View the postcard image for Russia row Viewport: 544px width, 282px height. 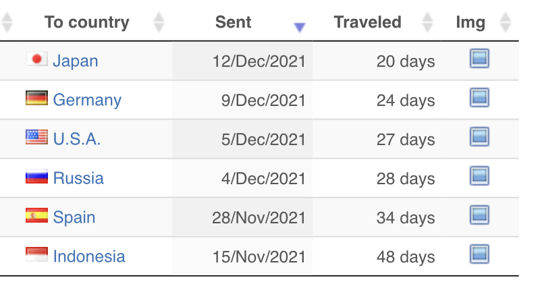click(479, 176)
